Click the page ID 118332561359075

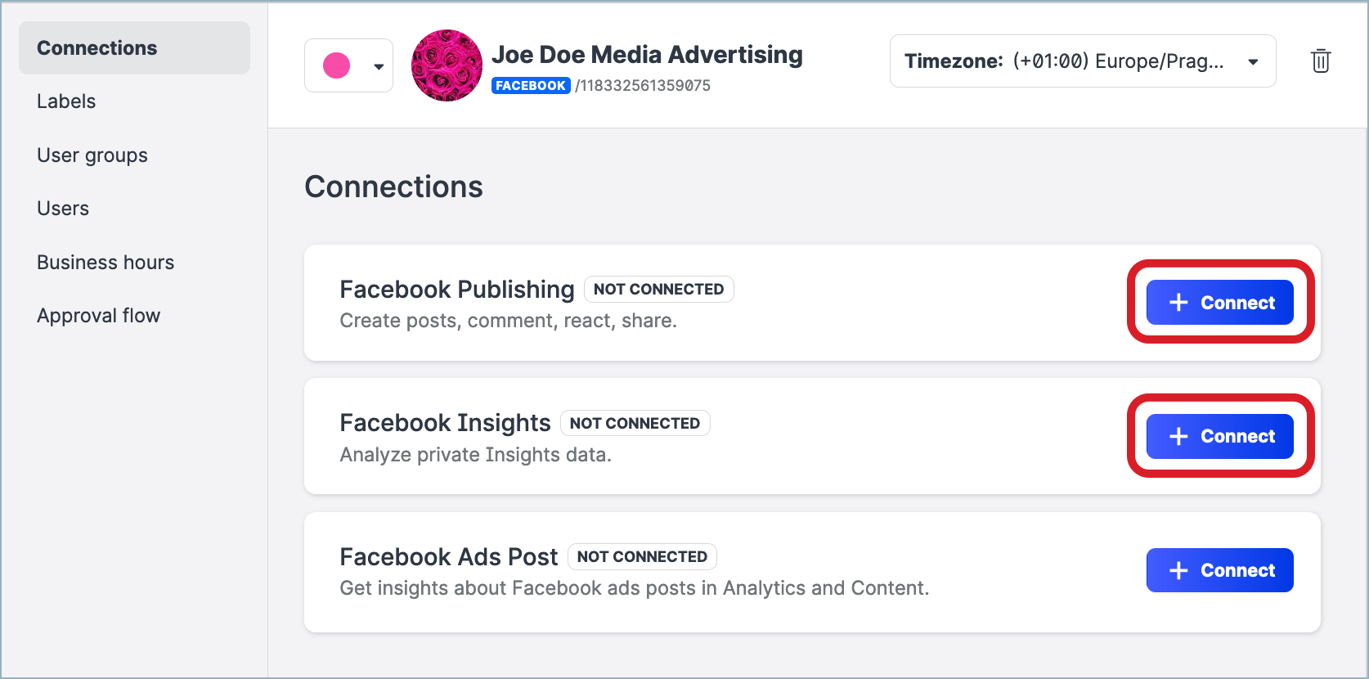click(x=644, y=85)
